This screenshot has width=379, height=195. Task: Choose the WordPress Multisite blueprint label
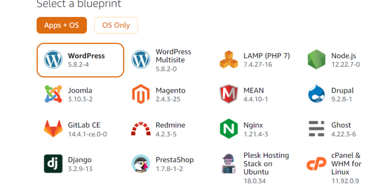[173, 56]
